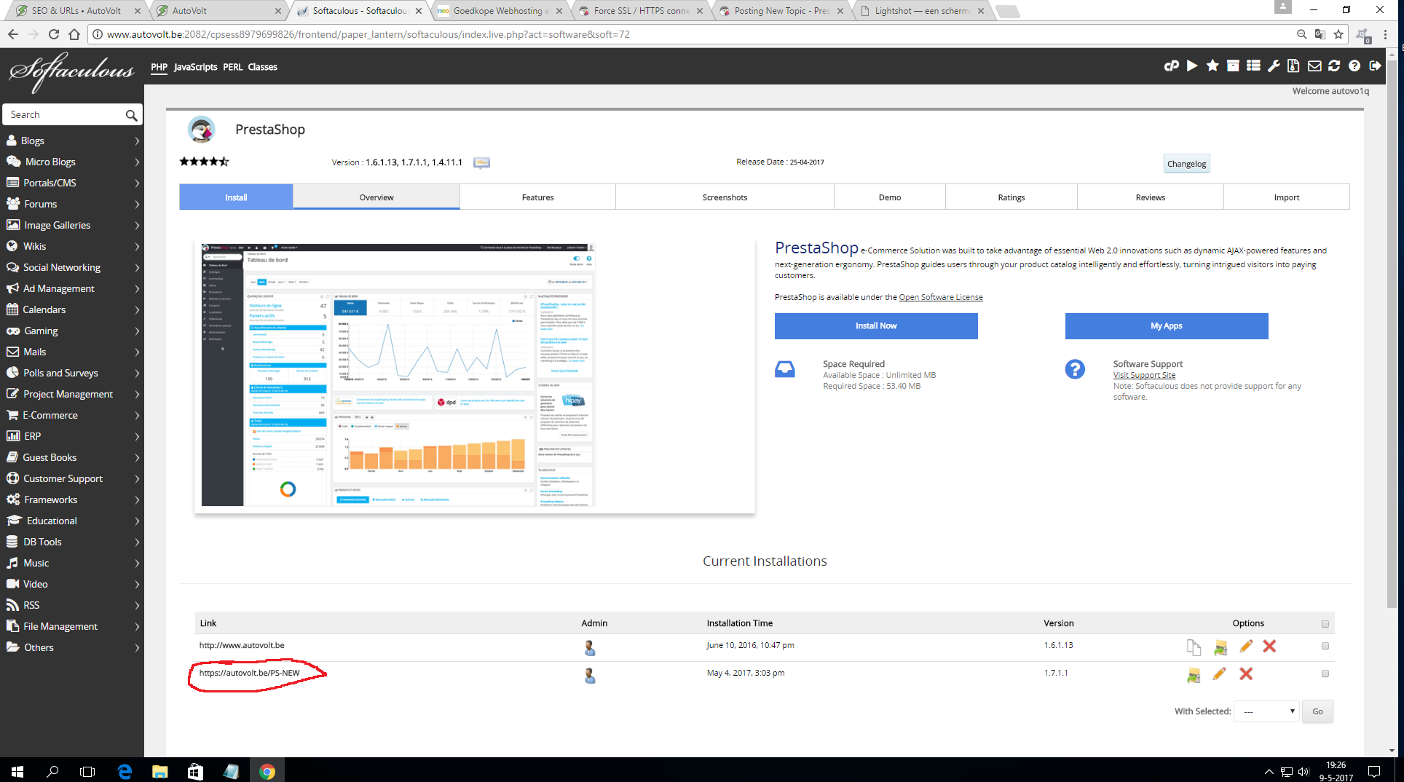Switch to the Ratings tab
This screenshot has width=1404, height=782.
[x=1011, y=197]
